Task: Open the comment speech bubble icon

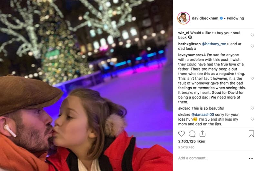Action: coord(192,134)
